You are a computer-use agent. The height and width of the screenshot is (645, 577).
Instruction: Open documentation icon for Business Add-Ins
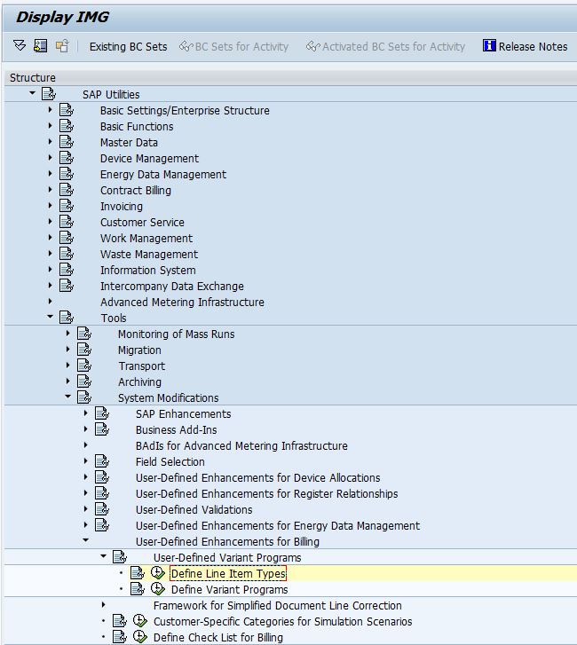pos(102,429)
